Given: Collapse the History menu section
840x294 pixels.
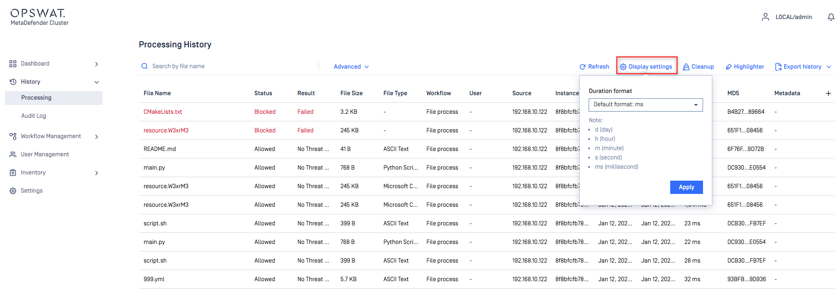Looking at the screenshot, I should pos(97,82).
